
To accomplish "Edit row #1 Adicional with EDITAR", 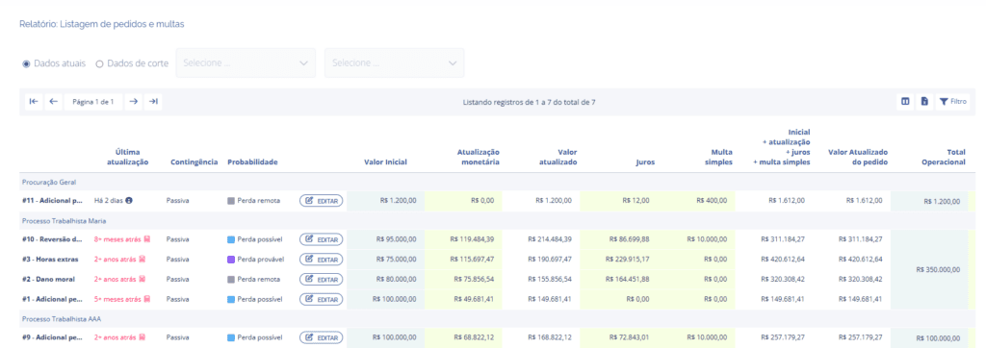I will (x=322, y=299).
